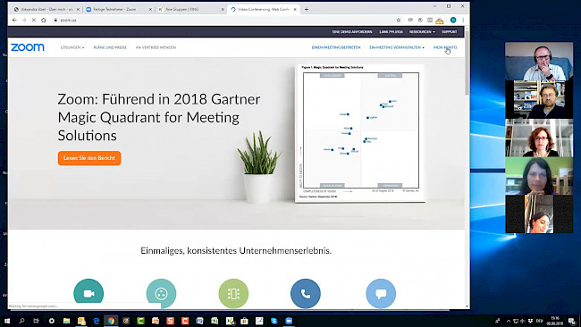Stop page loading with the X button
581x327 pixels.
tap(34, 20)
